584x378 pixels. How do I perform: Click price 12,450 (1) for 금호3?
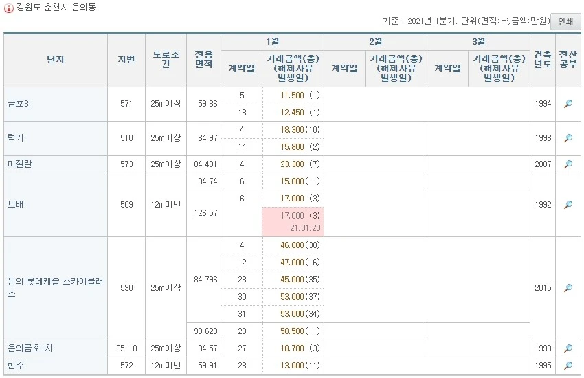coord(300,113)
